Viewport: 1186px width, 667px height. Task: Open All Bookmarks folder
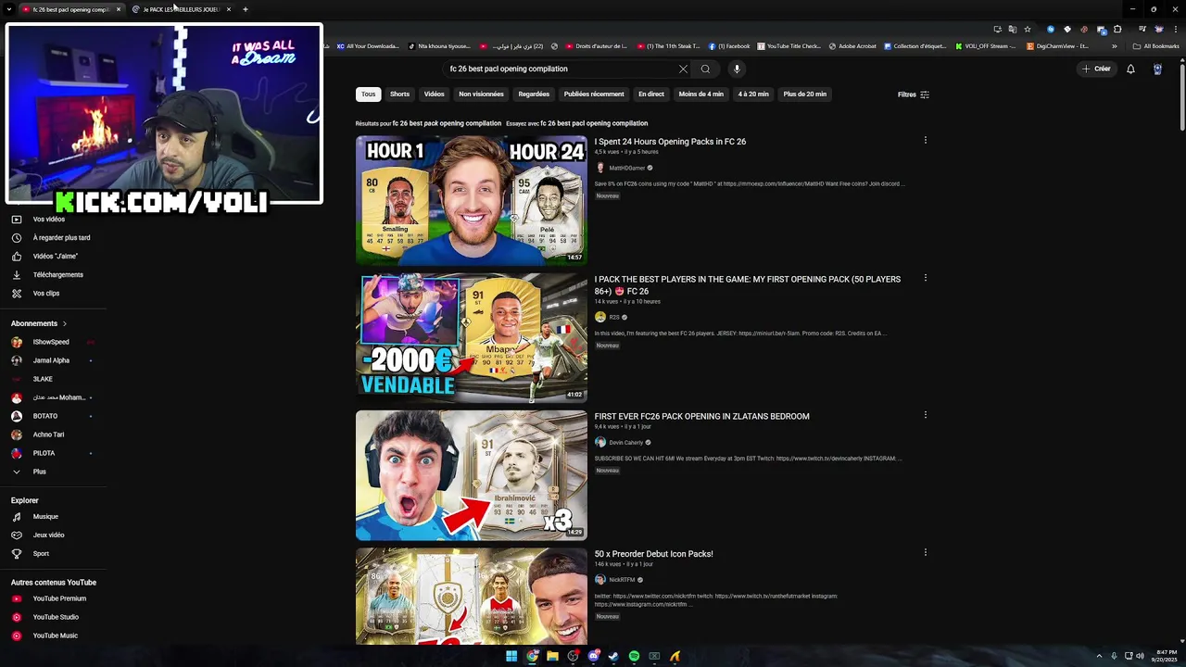(x=1156, y=46)
